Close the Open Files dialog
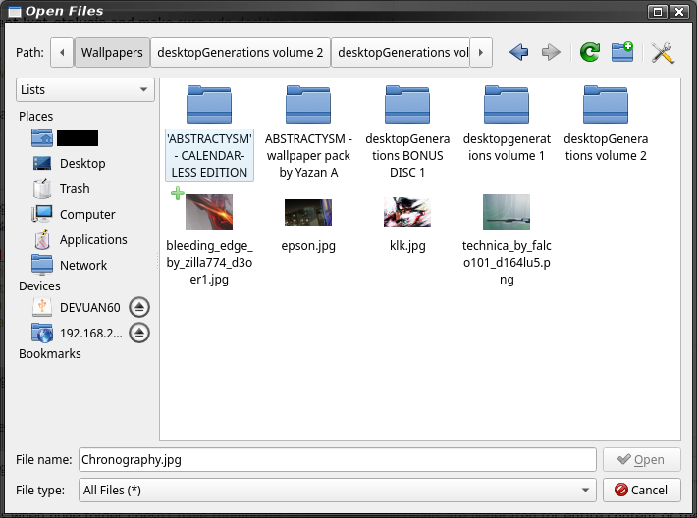Viewport: 697px width, 518px height. point(679,12)
